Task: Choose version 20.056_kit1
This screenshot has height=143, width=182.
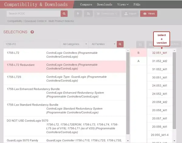Action: tap(160, 127)
